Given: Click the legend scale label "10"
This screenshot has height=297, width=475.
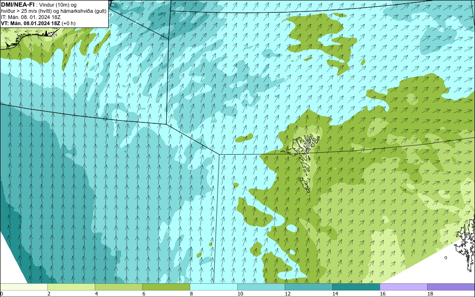Looking at the screenshot, I should click(x=240, y=294).
